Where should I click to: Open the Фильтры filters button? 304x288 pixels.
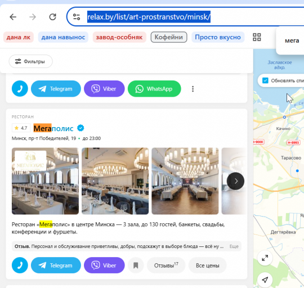click(x=30, y=61)
